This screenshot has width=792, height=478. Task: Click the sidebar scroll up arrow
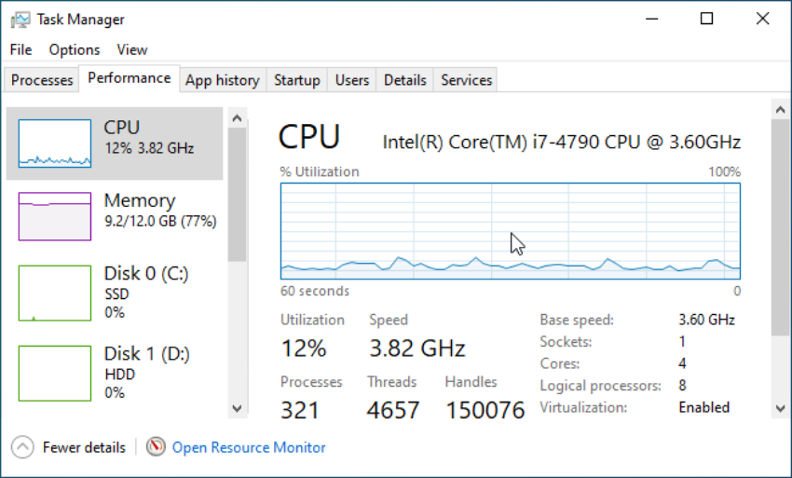tap(237, 118)
